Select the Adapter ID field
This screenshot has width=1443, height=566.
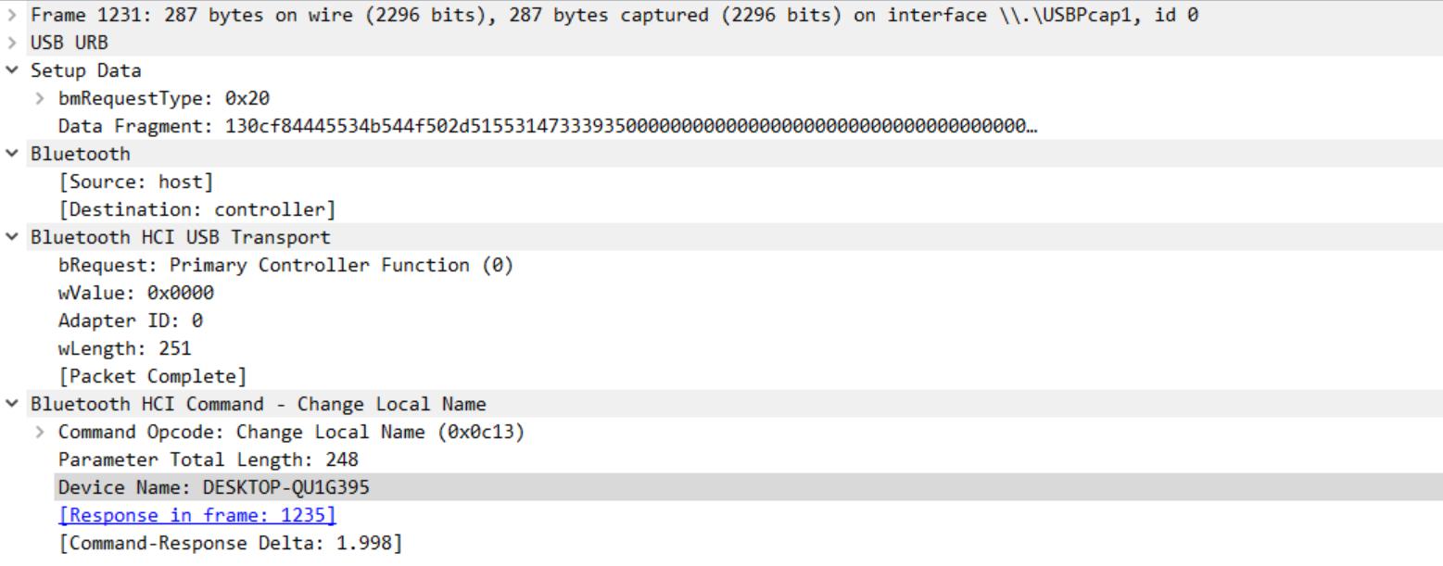130,321
